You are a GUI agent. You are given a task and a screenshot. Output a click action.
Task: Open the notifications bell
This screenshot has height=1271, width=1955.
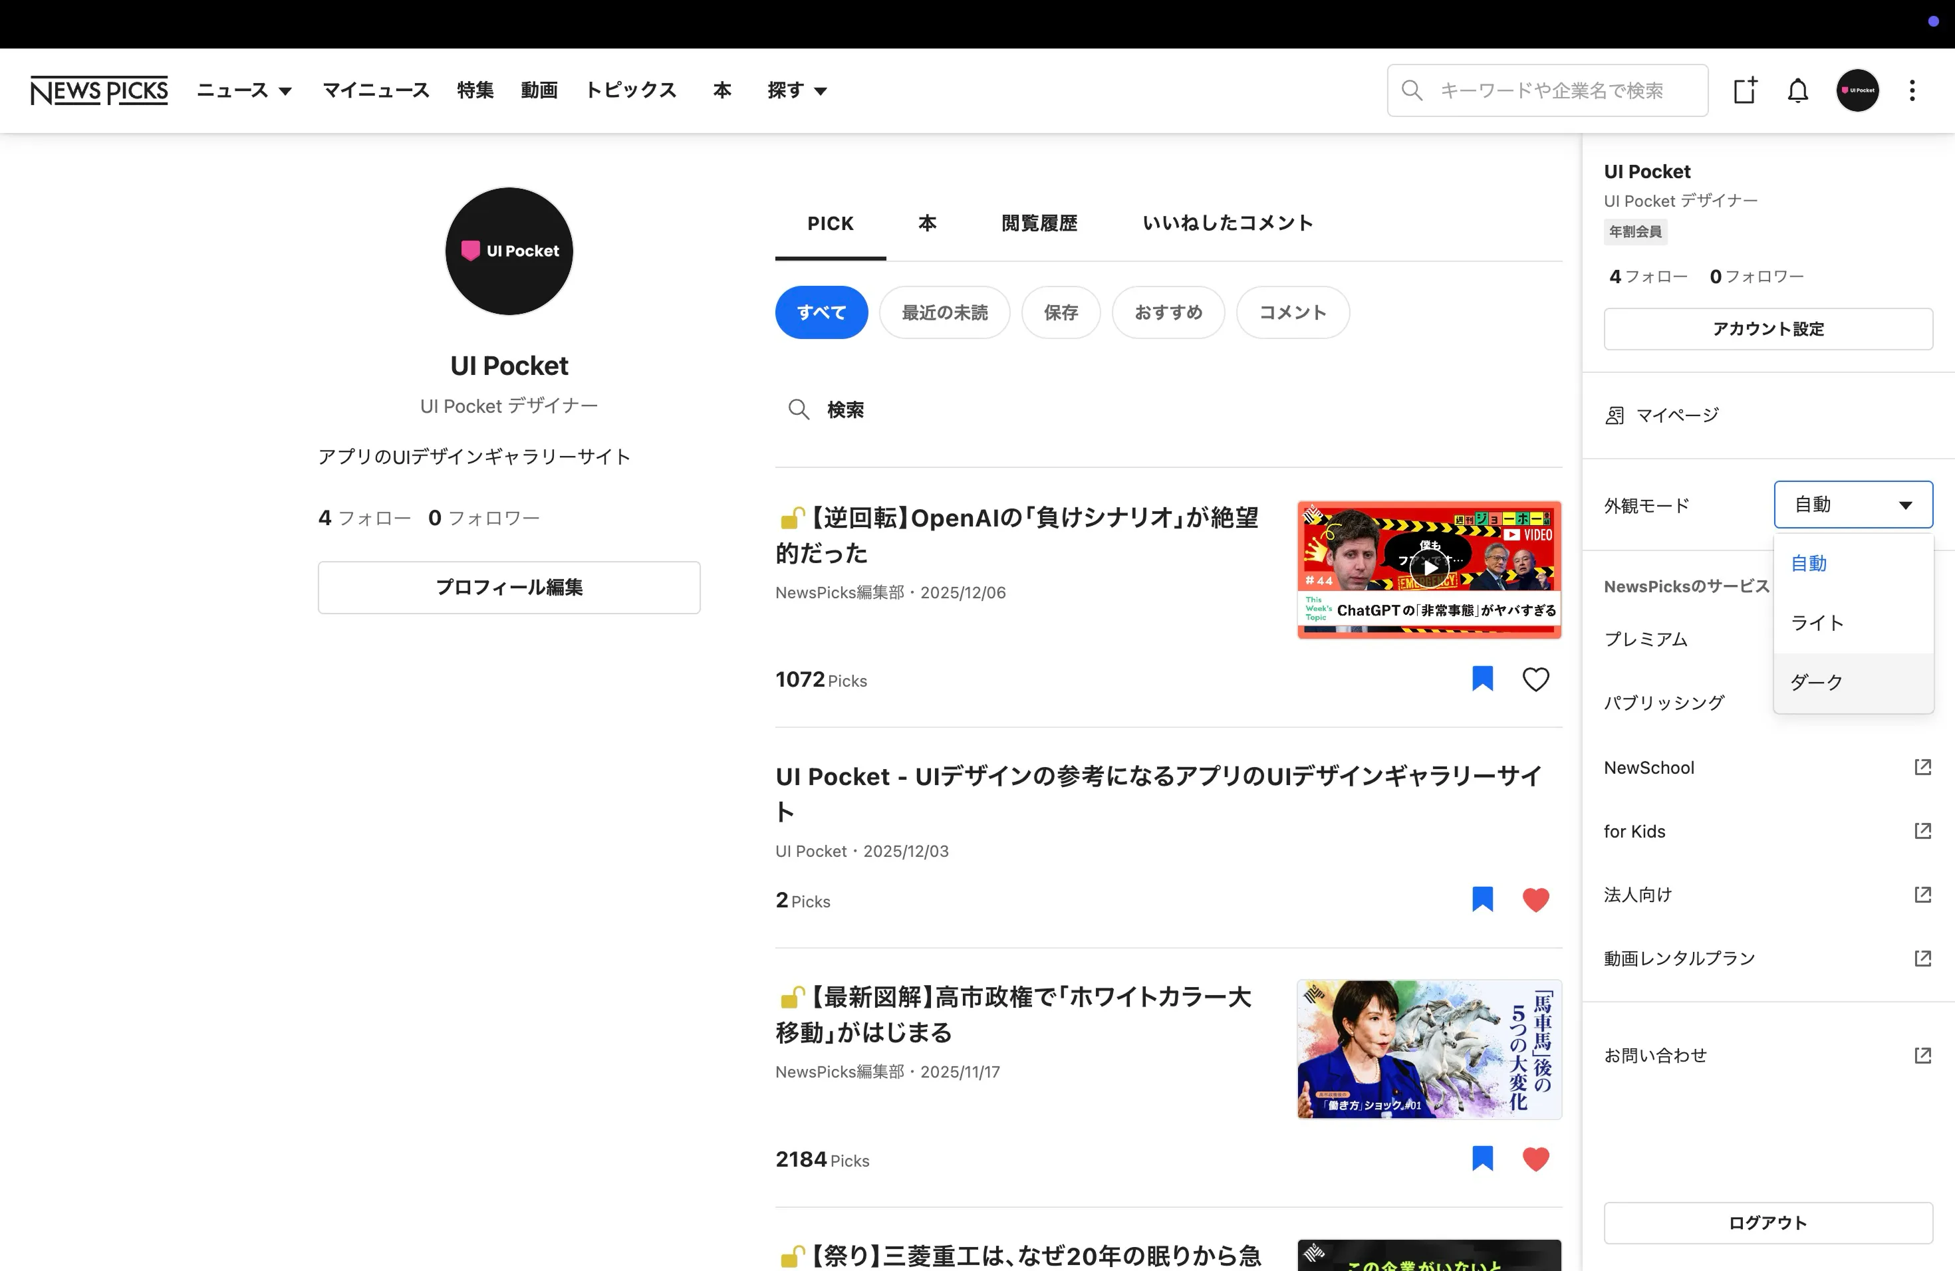1797,90
